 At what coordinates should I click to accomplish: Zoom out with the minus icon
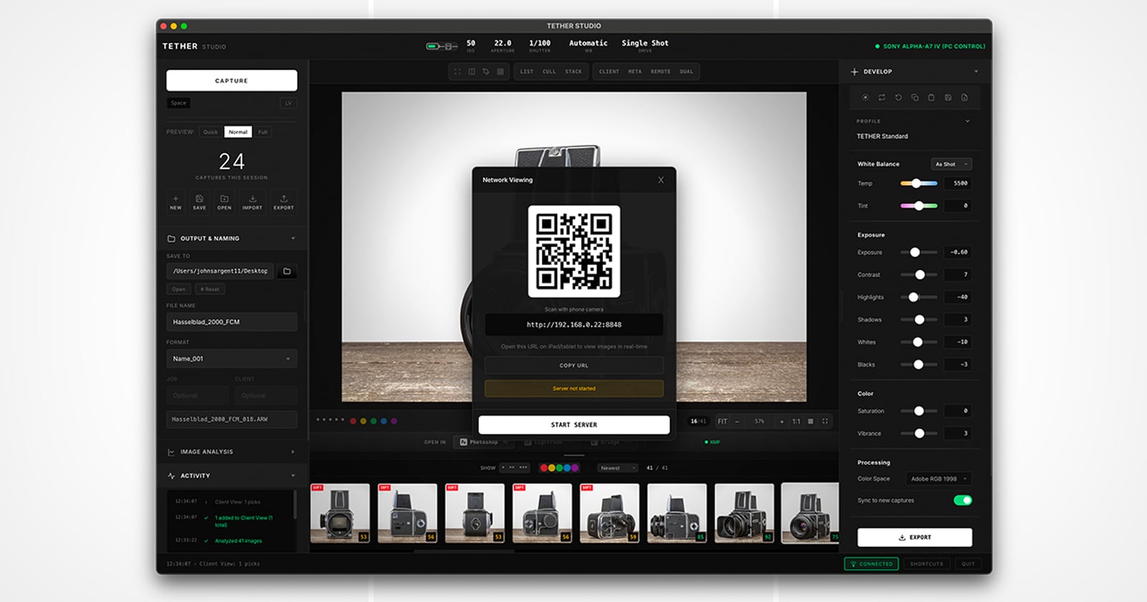pos(737,421)
